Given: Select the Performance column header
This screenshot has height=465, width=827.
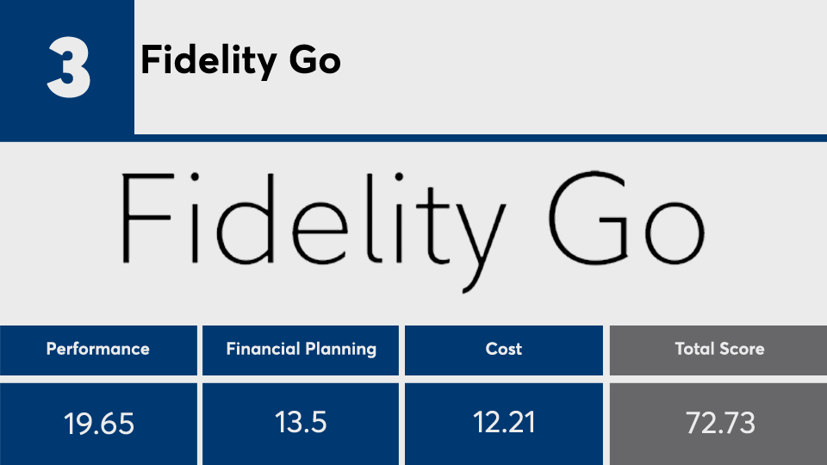Looking at the screenshot, I should (x=98, y=349).
